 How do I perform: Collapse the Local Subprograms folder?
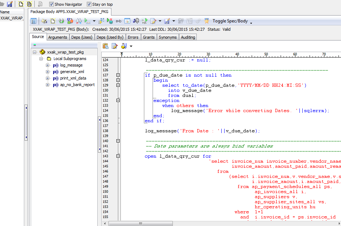click(x=41, y=59)
